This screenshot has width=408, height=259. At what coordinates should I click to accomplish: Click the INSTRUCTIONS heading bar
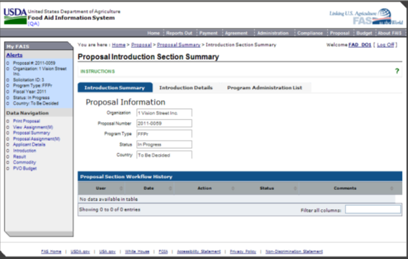point(240,71)
